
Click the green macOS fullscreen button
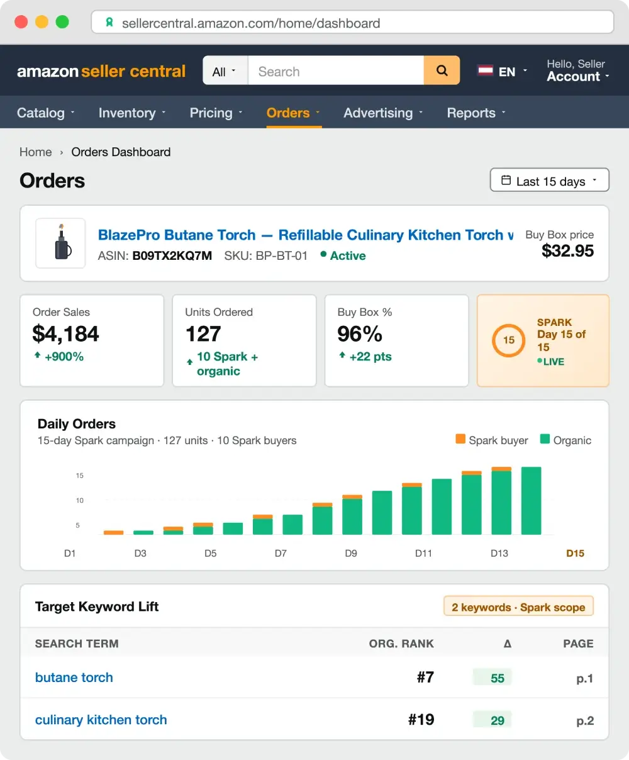tap(62, 22)
